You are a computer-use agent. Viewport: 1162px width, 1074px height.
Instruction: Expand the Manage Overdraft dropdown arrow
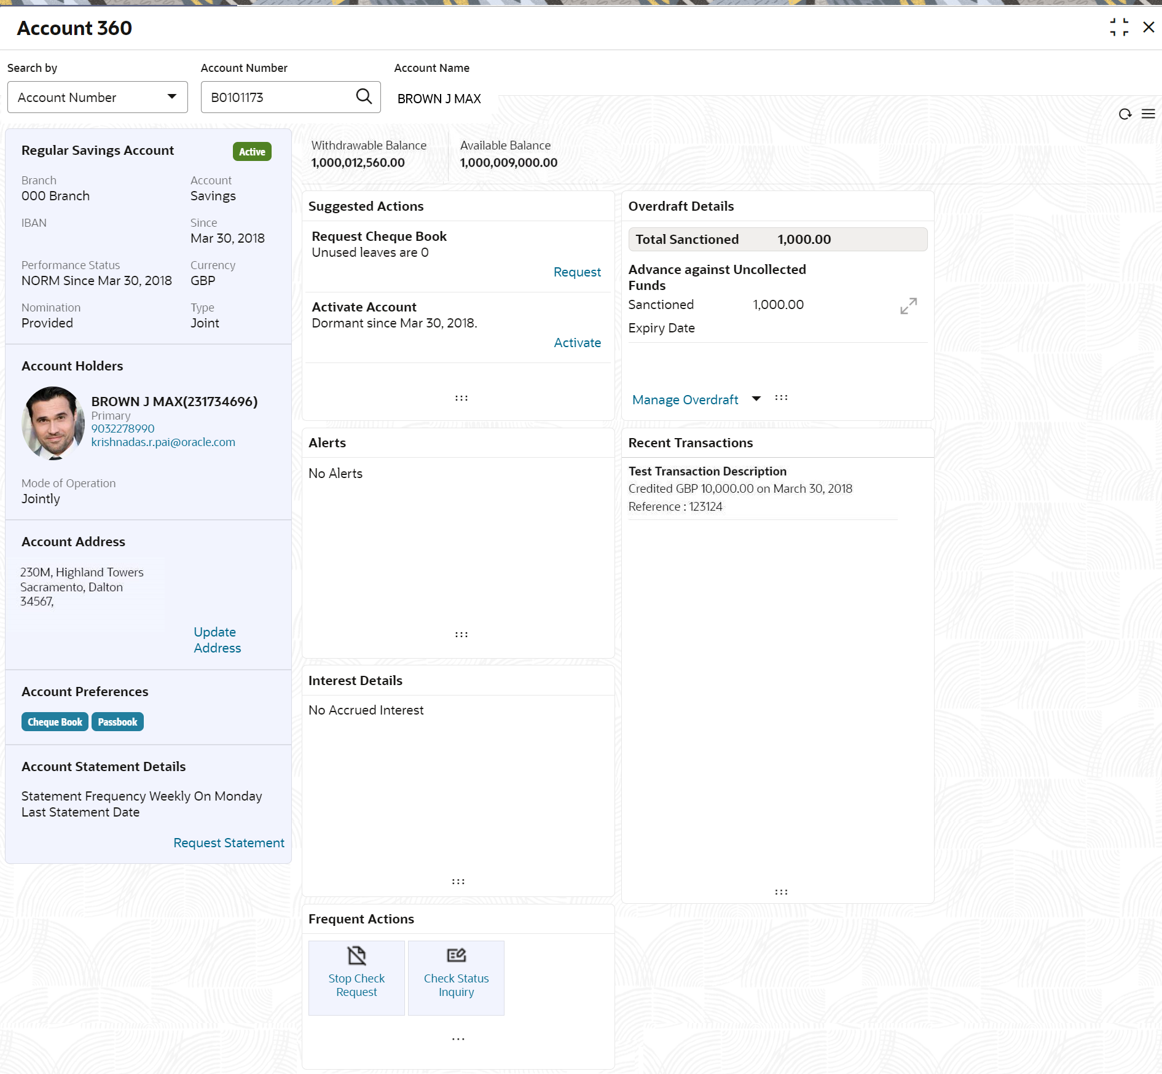756,399
